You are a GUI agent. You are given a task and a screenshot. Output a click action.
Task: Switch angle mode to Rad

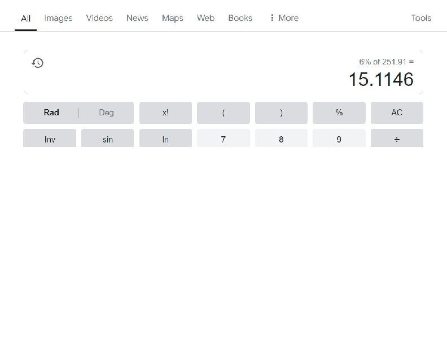(x=51, y=113)
